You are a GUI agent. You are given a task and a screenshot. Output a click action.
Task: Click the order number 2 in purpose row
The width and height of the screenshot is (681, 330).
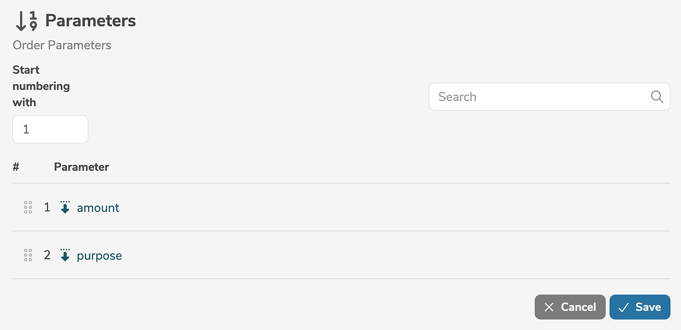[x=47, y=255]
